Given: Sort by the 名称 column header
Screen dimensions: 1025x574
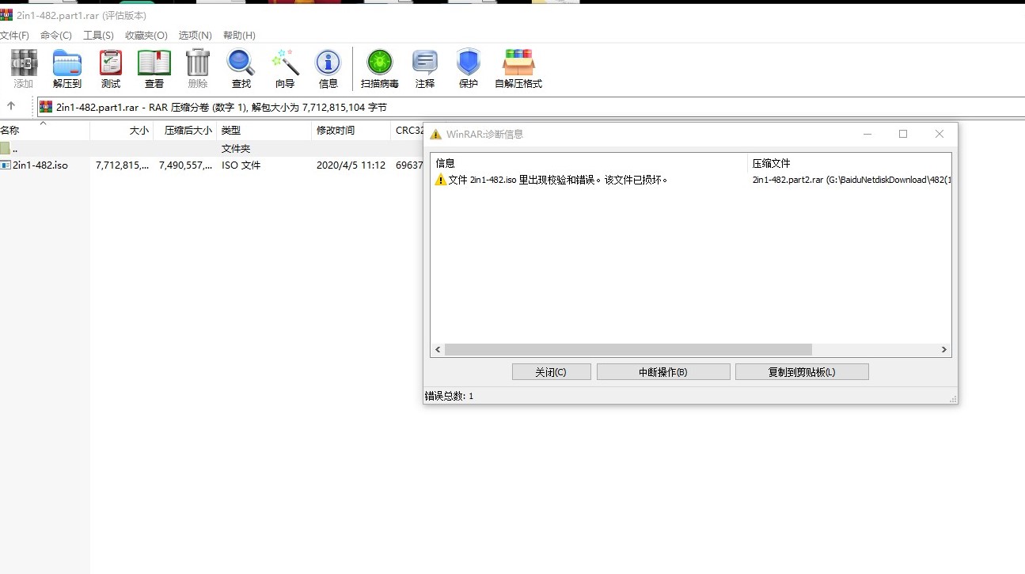Looking at the screenshot, I should pos(44,131).
